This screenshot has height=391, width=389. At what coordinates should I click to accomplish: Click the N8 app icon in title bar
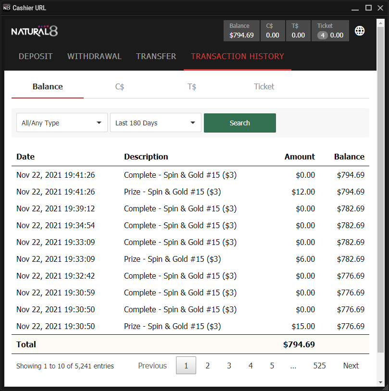click(6, 8)
